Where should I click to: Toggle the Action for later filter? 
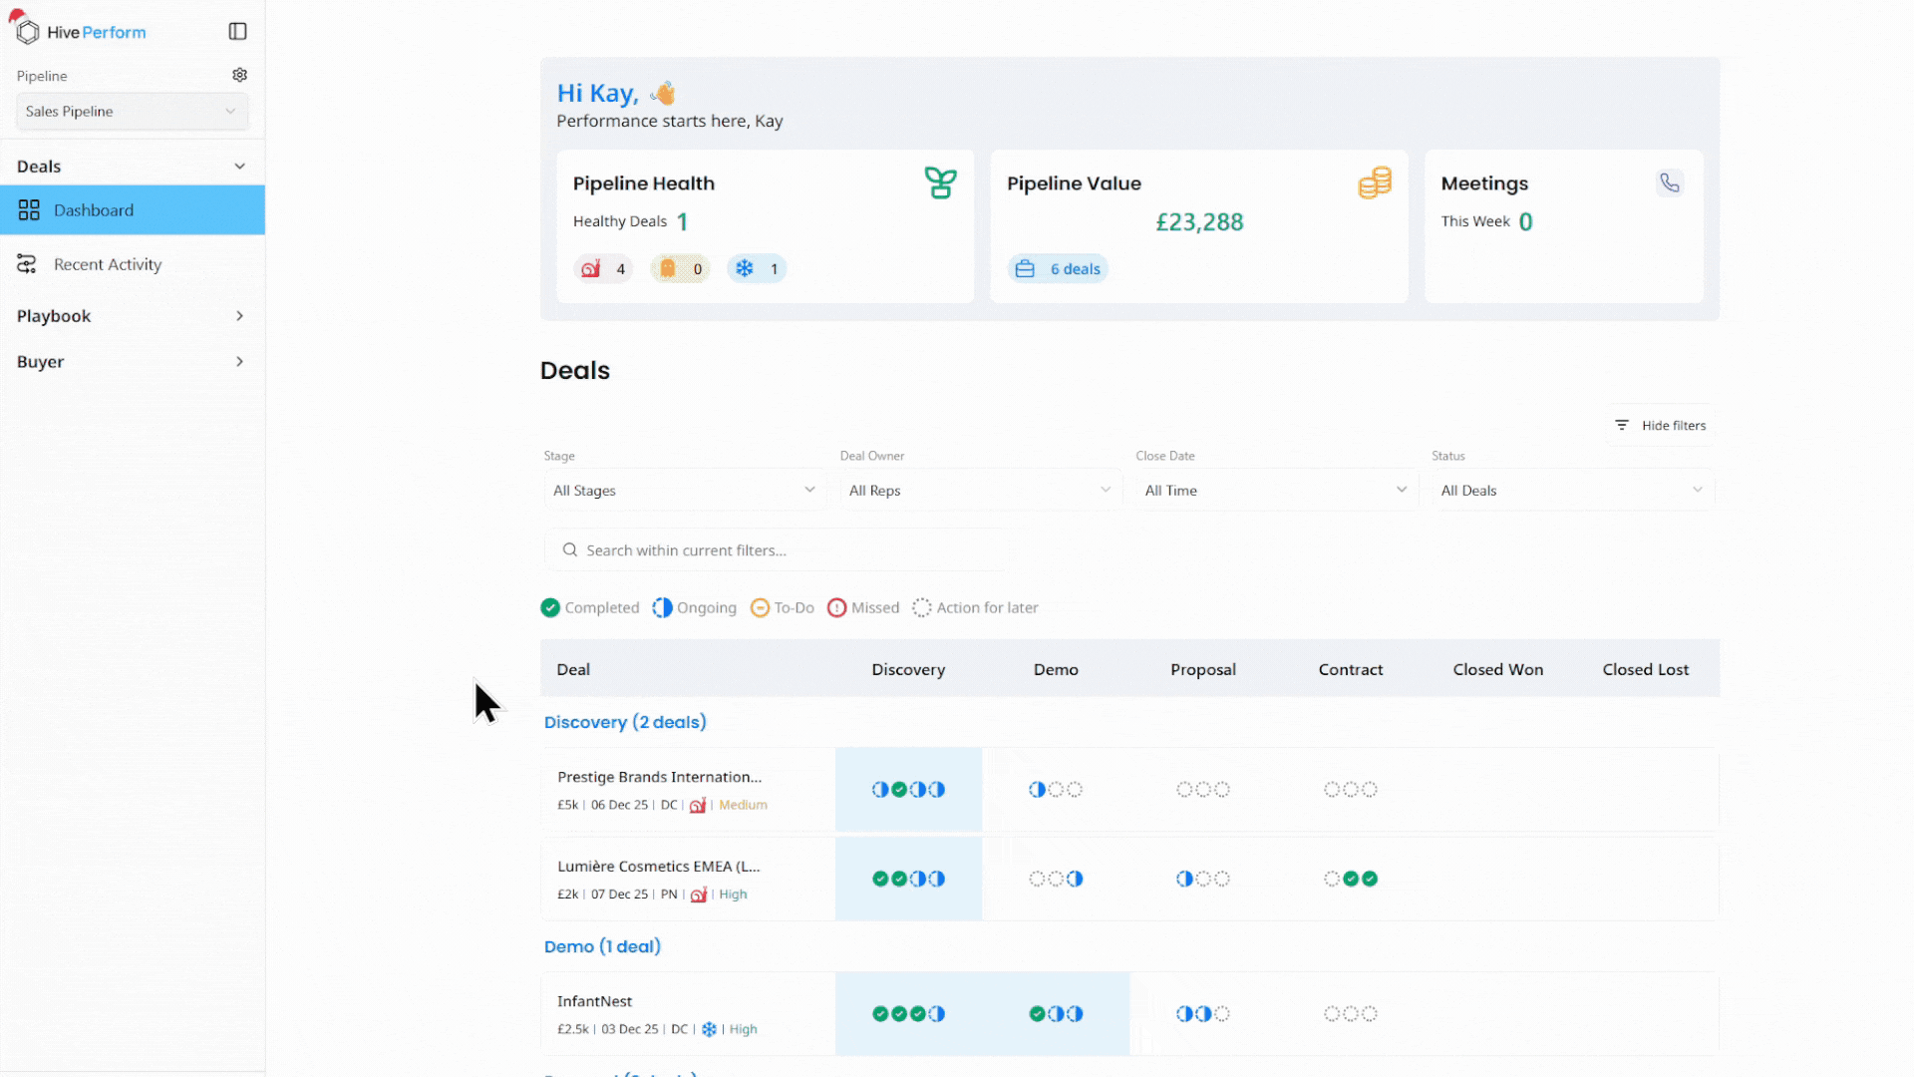(x=975, y=607)
